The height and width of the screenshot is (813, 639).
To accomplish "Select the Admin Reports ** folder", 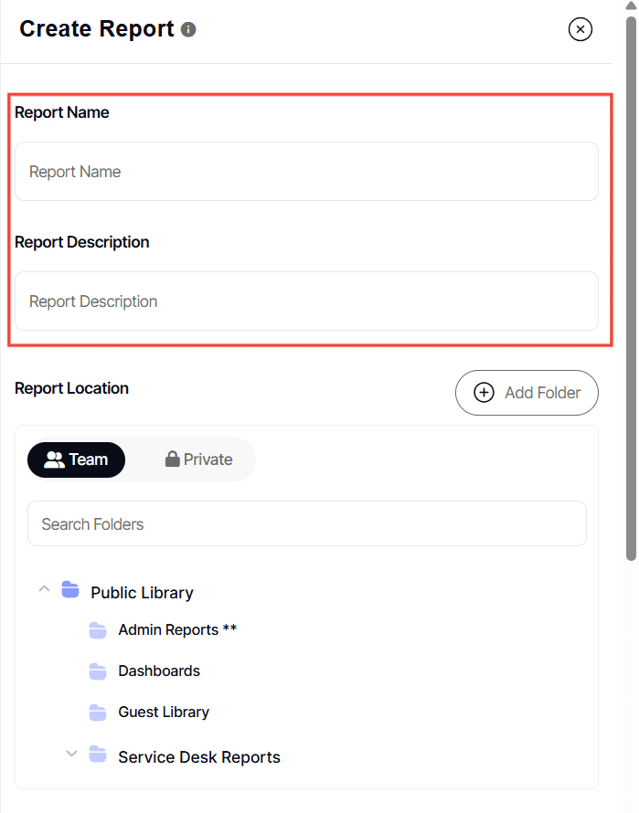I will click(x=177, y=630).
